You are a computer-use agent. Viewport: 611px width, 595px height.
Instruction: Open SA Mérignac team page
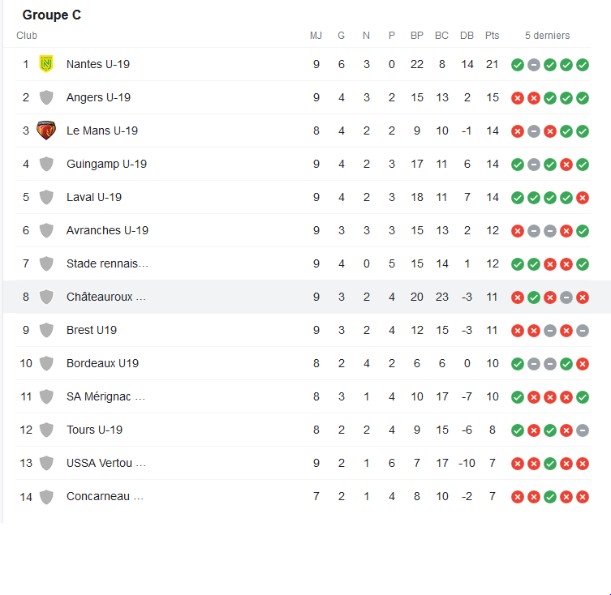click(x=105, y=396)
